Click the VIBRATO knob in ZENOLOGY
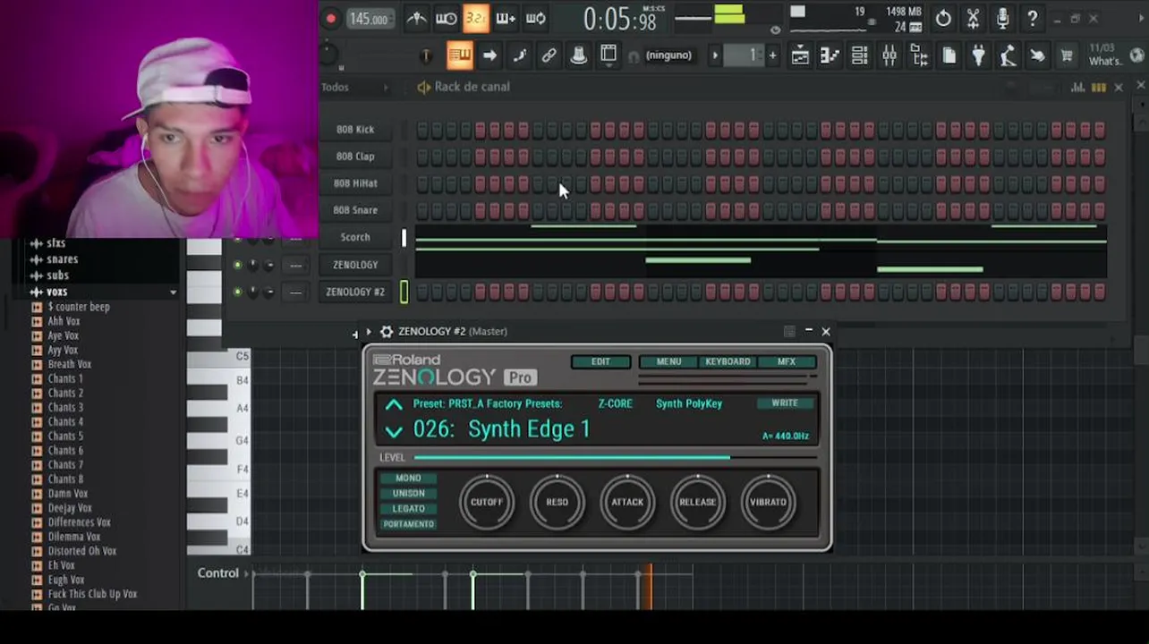This screenshot has width=1149, height=644. 768,503
